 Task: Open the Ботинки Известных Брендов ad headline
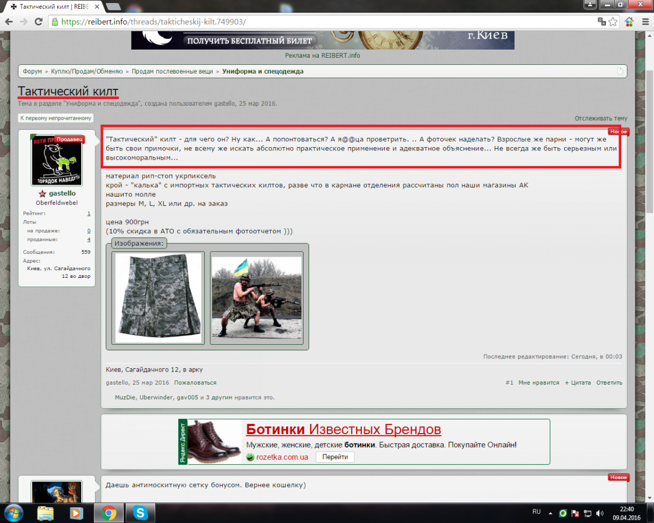tap(343, 429)
